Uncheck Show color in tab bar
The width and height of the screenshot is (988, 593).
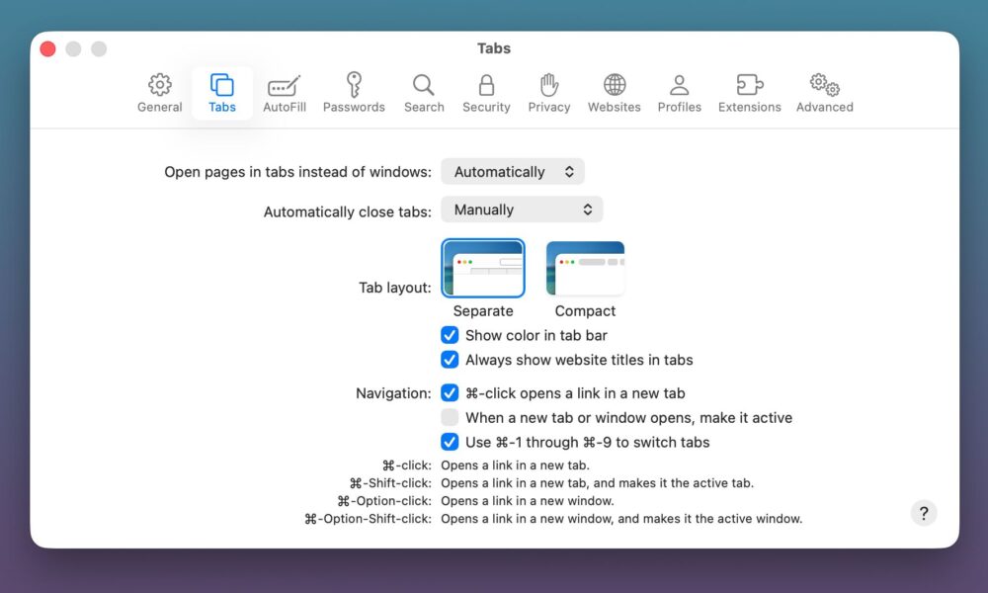click(450, 335)
